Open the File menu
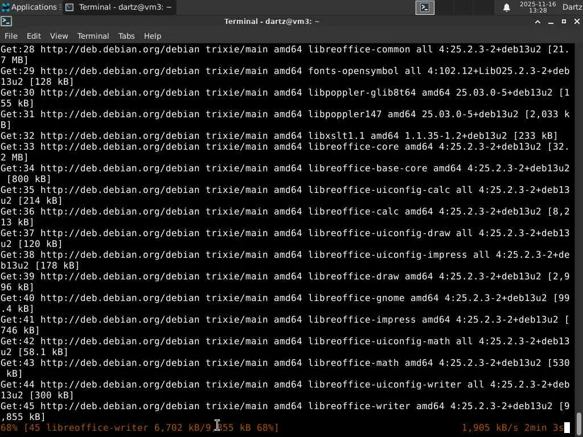 11,36
